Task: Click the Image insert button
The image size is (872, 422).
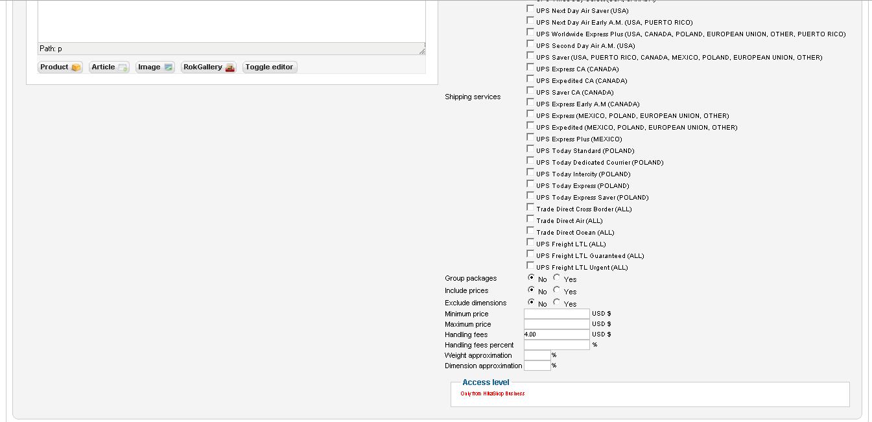Action: click(155, 67)
